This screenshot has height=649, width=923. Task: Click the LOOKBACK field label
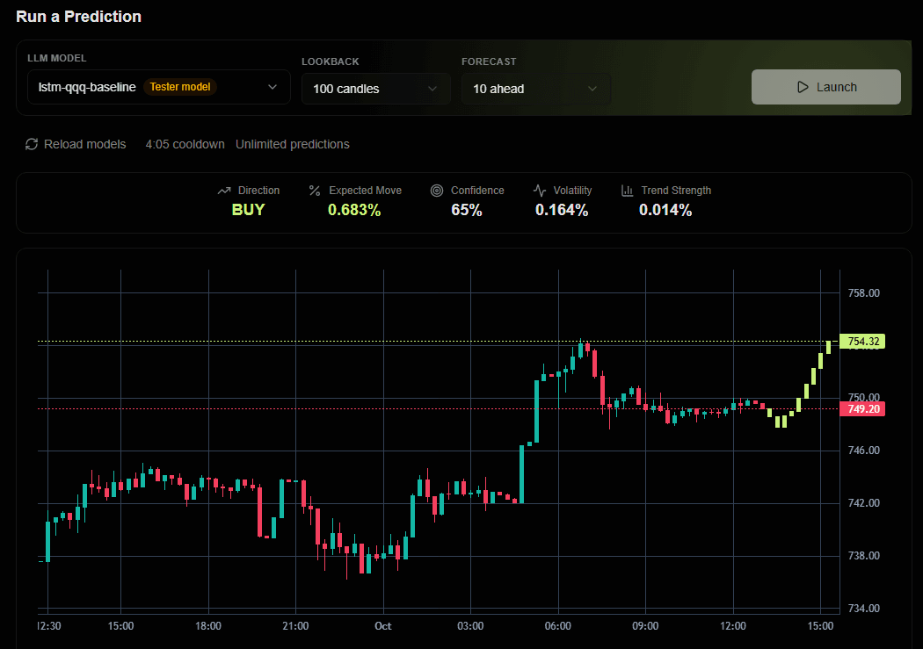[331, 61]
